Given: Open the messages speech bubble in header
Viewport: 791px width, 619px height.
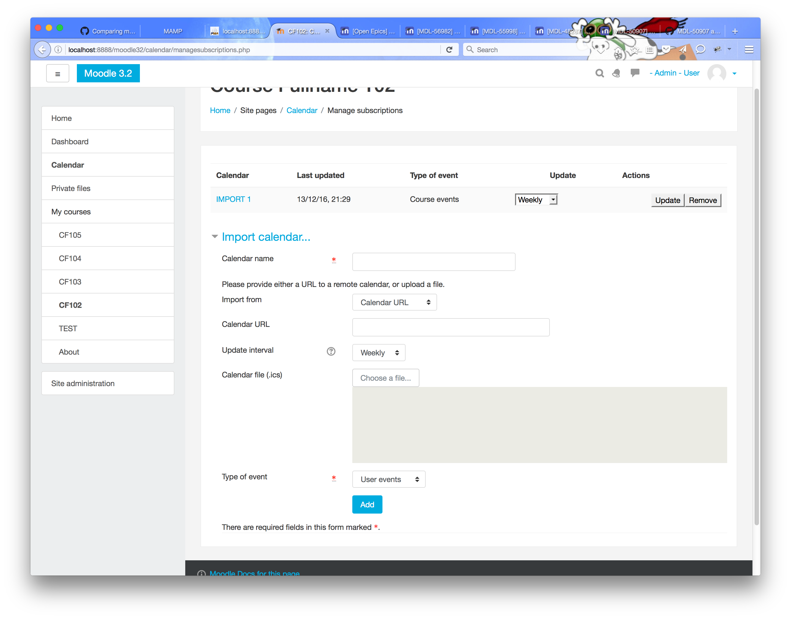Looking at the screenshot, I should pos(635,73).
